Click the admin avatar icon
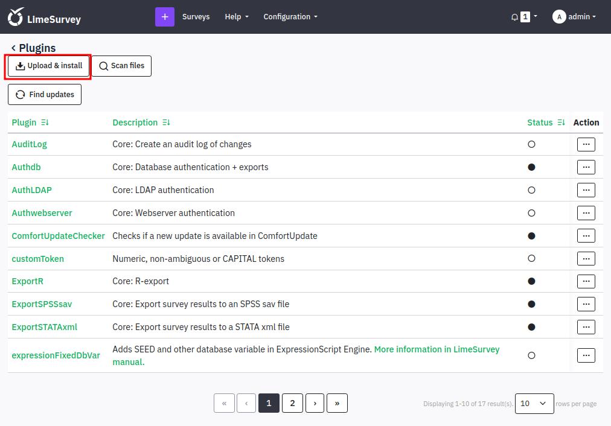Screen dimensions: 611x426 point(559,17)
